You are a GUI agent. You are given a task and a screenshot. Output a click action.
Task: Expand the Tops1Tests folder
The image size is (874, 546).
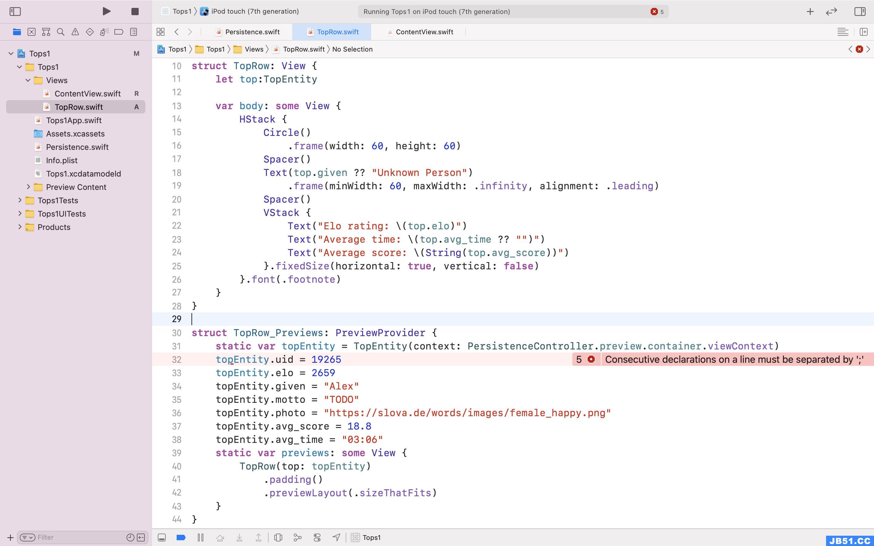pos(20,200)
